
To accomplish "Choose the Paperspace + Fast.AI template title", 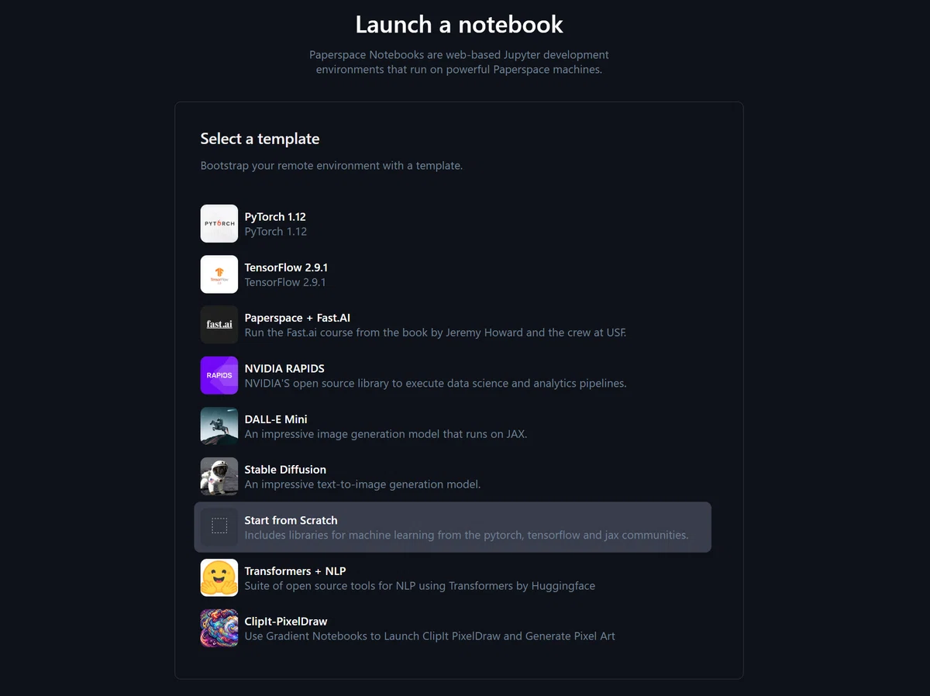I will point(298,318).
